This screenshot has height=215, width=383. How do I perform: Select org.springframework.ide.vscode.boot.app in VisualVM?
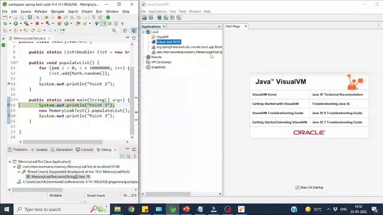coord(189,47)
